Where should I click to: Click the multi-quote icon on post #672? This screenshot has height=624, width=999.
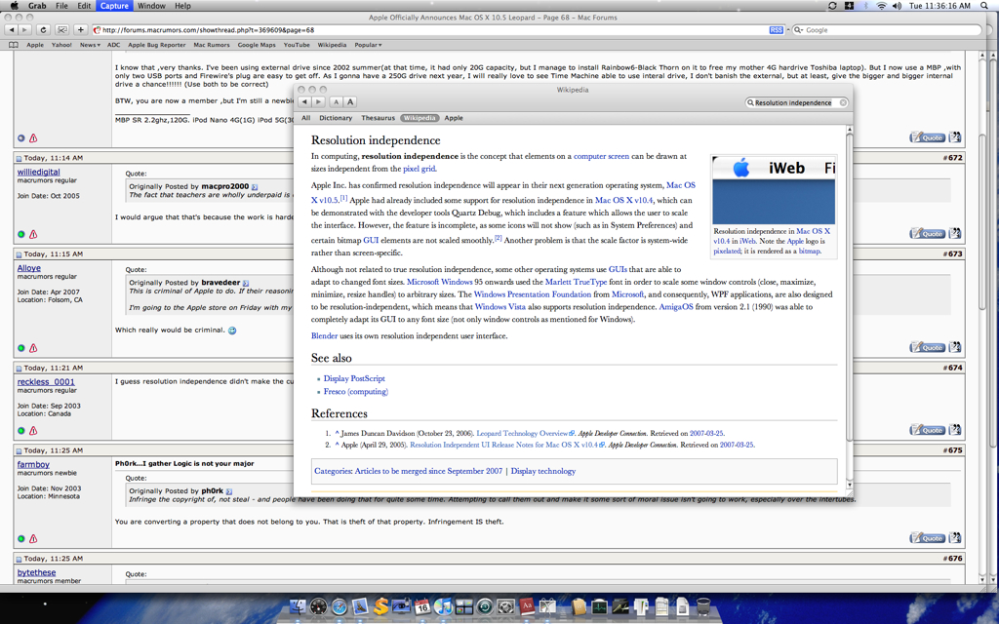pyautogui.click(x=954, y=233)
